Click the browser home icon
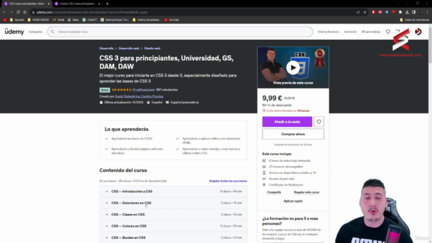The width and height of the screenshot is (432, 243). [x=25, y=12]
